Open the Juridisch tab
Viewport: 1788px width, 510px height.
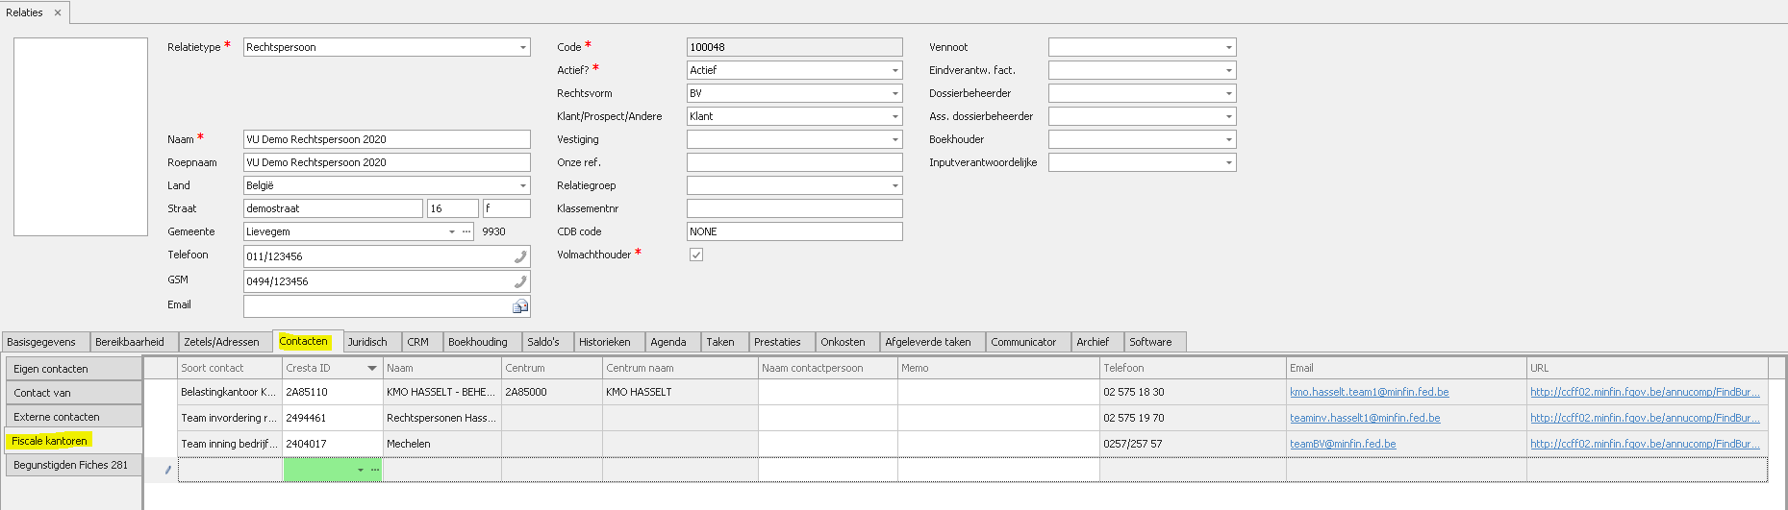pos(367,342)
